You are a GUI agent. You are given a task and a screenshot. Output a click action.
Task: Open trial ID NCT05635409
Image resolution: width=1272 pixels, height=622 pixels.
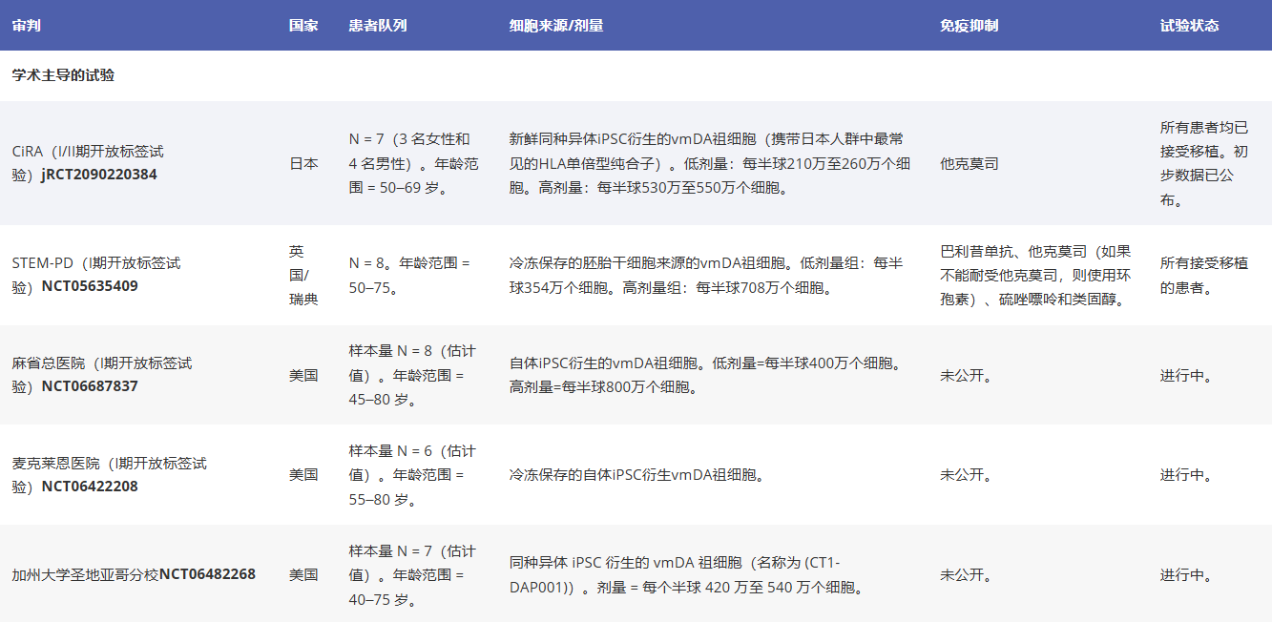pos(90,286)
